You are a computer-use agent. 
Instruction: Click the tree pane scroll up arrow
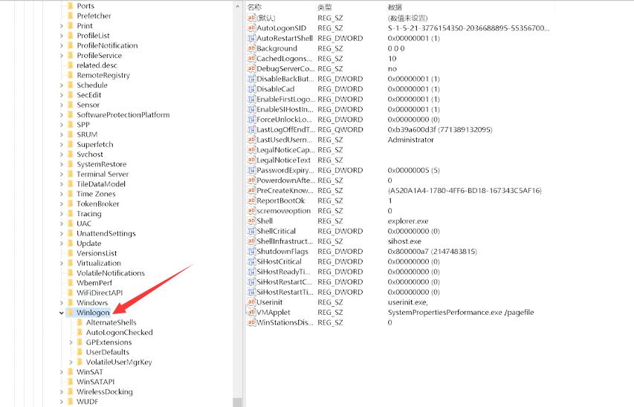(x=237, y=7)
